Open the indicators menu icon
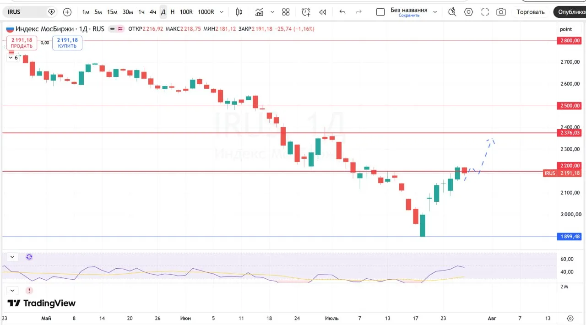586x325 pixels. (x=260, y=12)
